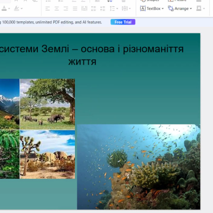Image resolution: width=213 pixels, height=213 pixels.
Task: Expand the Arrange dropdown arrow
Action: coord(191,9)
